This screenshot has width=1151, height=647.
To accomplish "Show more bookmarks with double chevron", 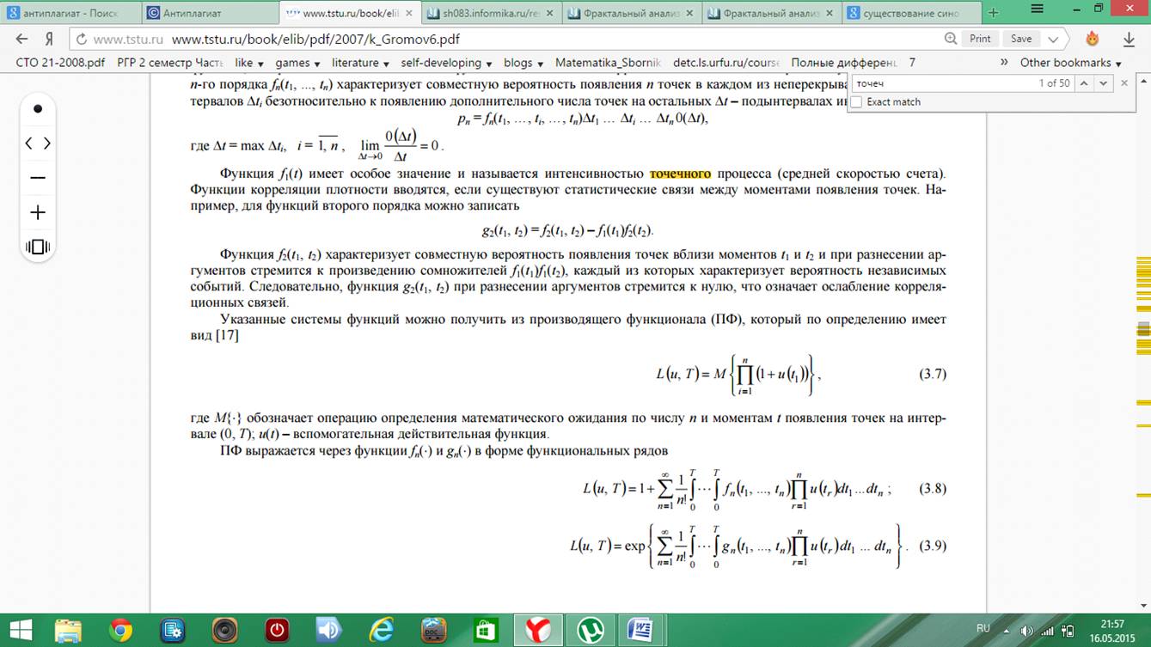I will [1004, 63].
